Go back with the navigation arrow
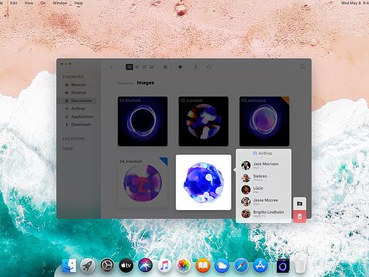The image size is (369, 277). click(x=111, y=67)
